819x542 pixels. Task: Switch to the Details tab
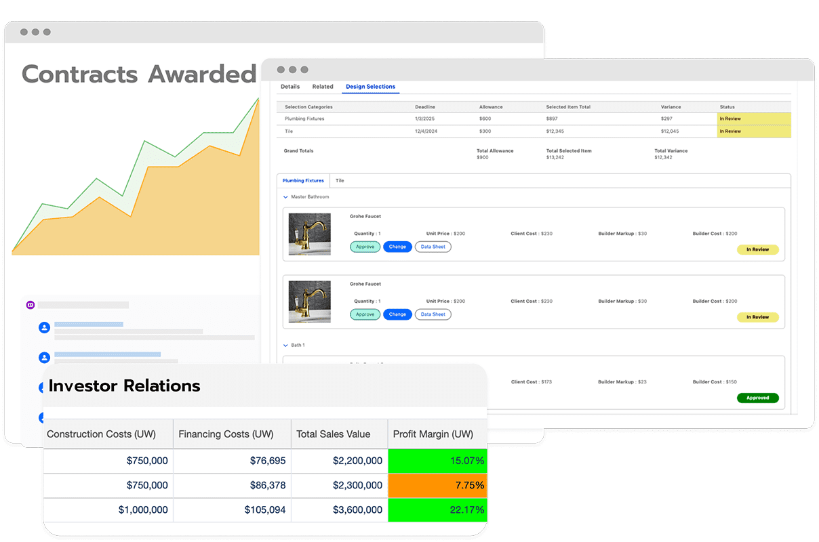[x=290, y=87]
